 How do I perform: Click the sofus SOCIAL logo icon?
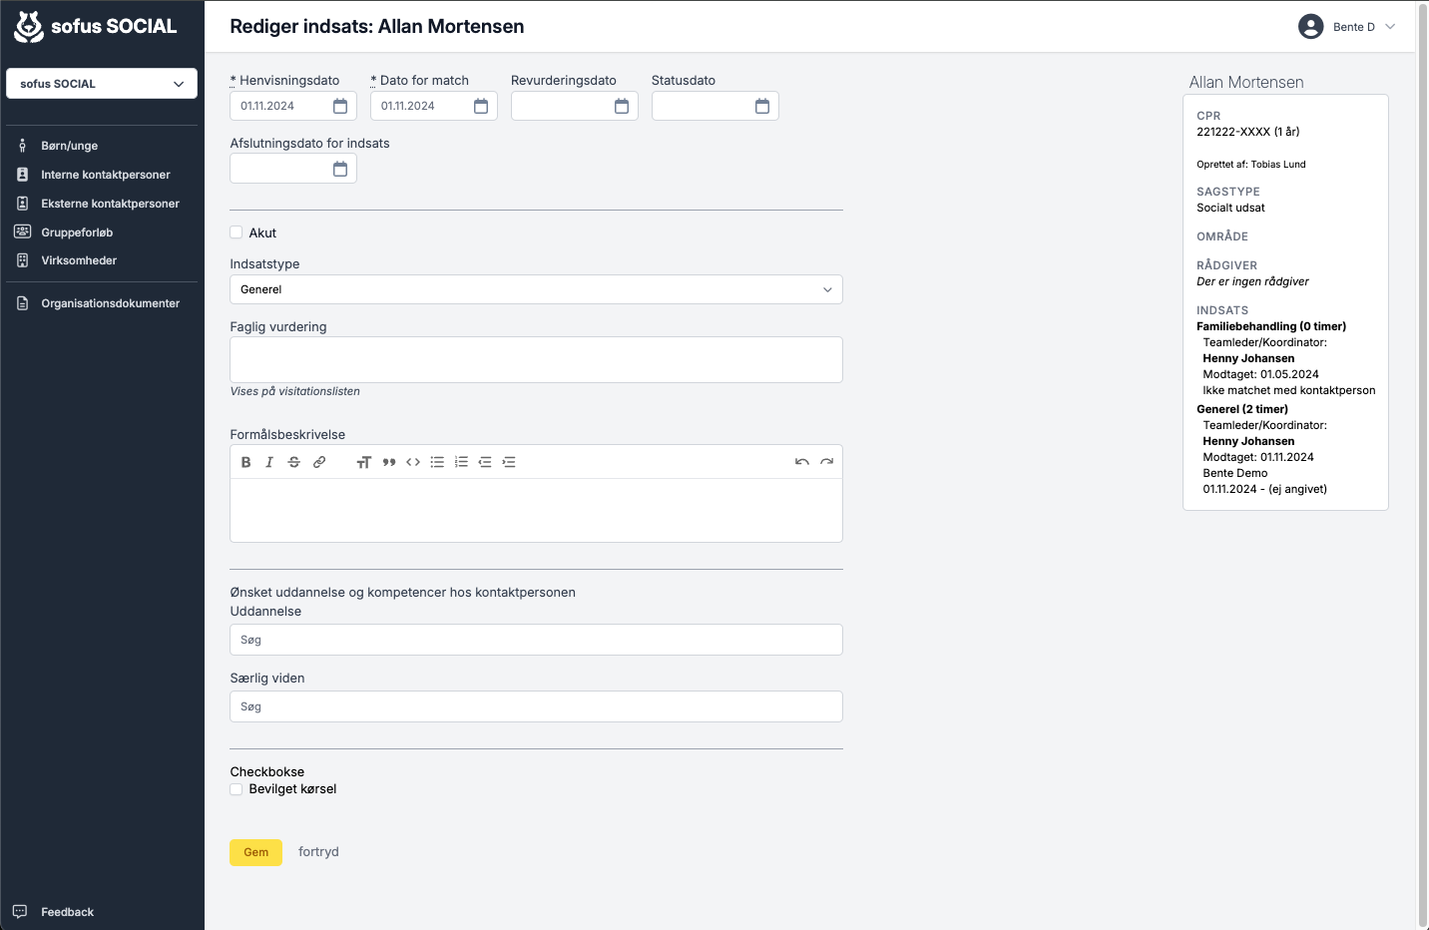29,27
